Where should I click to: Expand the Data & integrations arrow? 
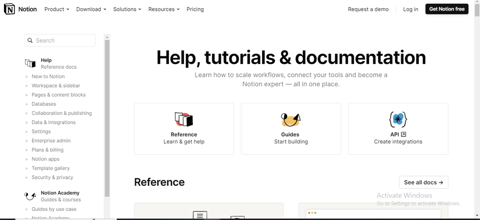tap(27, 122)
